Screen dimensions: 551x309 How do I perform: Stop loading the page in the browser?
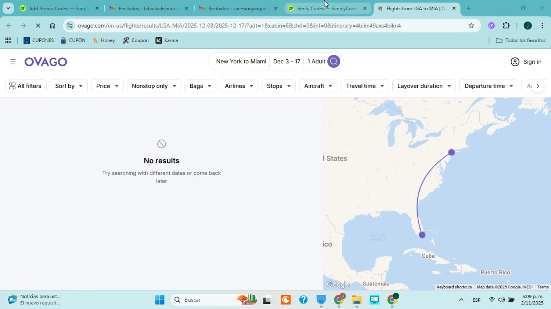click(38, 26)
